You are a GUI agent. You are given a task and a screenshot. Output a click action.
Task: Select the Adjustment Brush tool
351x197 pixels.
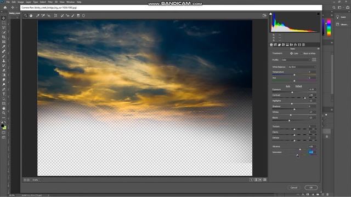click(73, 16)
